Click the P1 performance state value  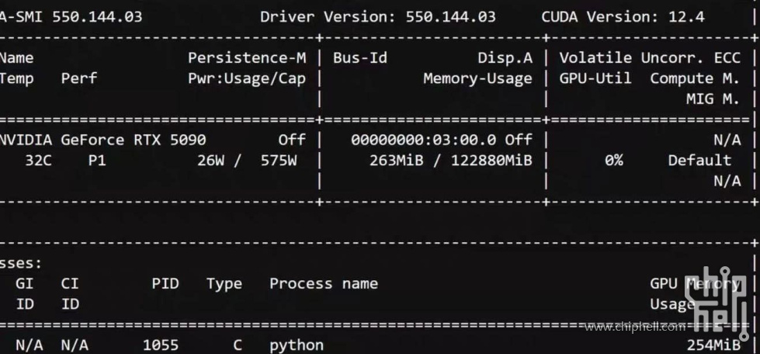tap(97, 161)
